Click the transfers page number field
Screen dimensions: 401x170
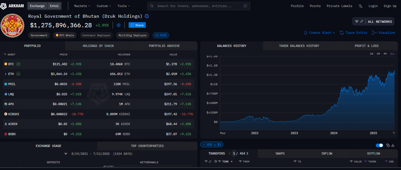[x=234, y=153]
